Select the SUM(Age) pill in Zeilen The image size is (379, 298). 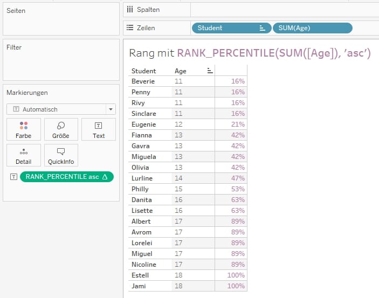(x=312, y=28)
